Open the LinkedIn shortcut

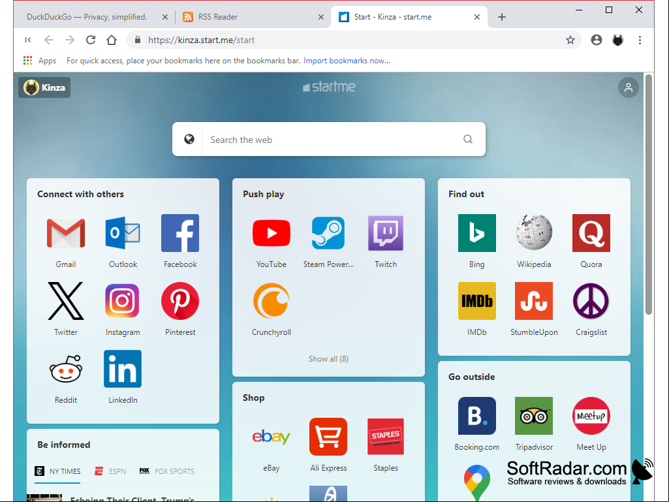[123, 369]
